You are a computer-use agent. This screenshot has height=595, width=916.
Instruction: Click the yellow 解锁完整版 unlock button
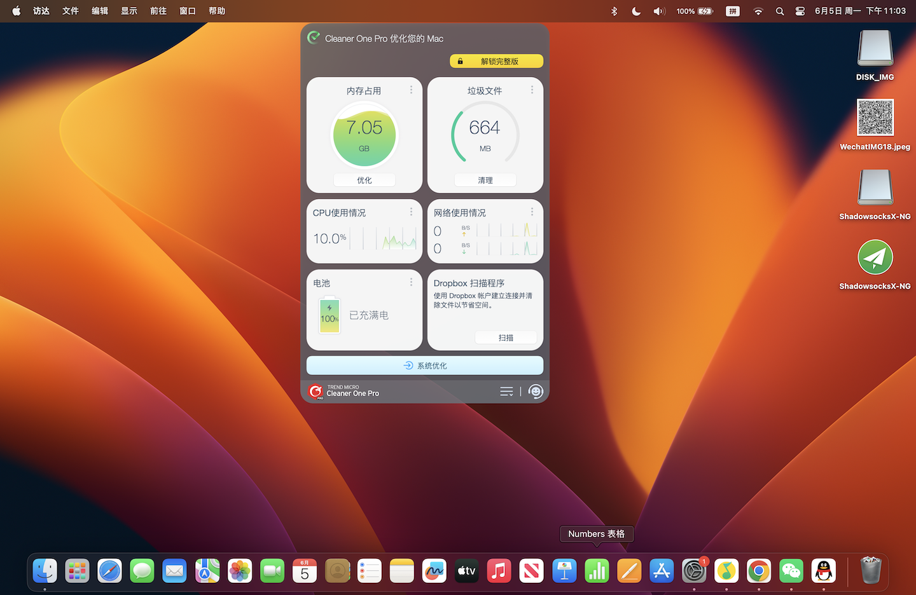point(496,61)
